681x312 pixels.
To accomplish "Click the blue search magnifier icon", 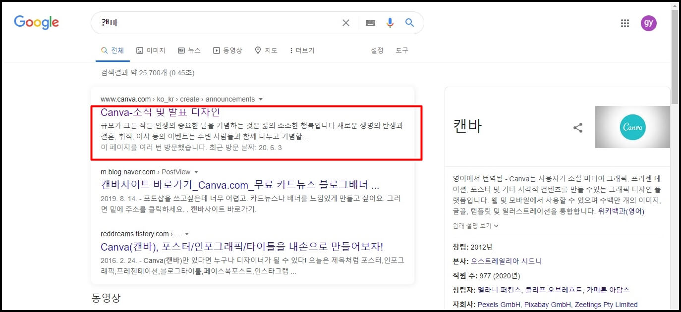I will pos(409,23).
